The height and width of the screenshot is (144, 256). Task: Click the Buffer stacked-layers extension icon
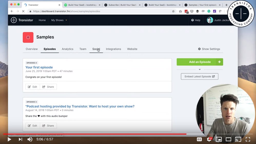pyautogui.click(x=197, y=11)
